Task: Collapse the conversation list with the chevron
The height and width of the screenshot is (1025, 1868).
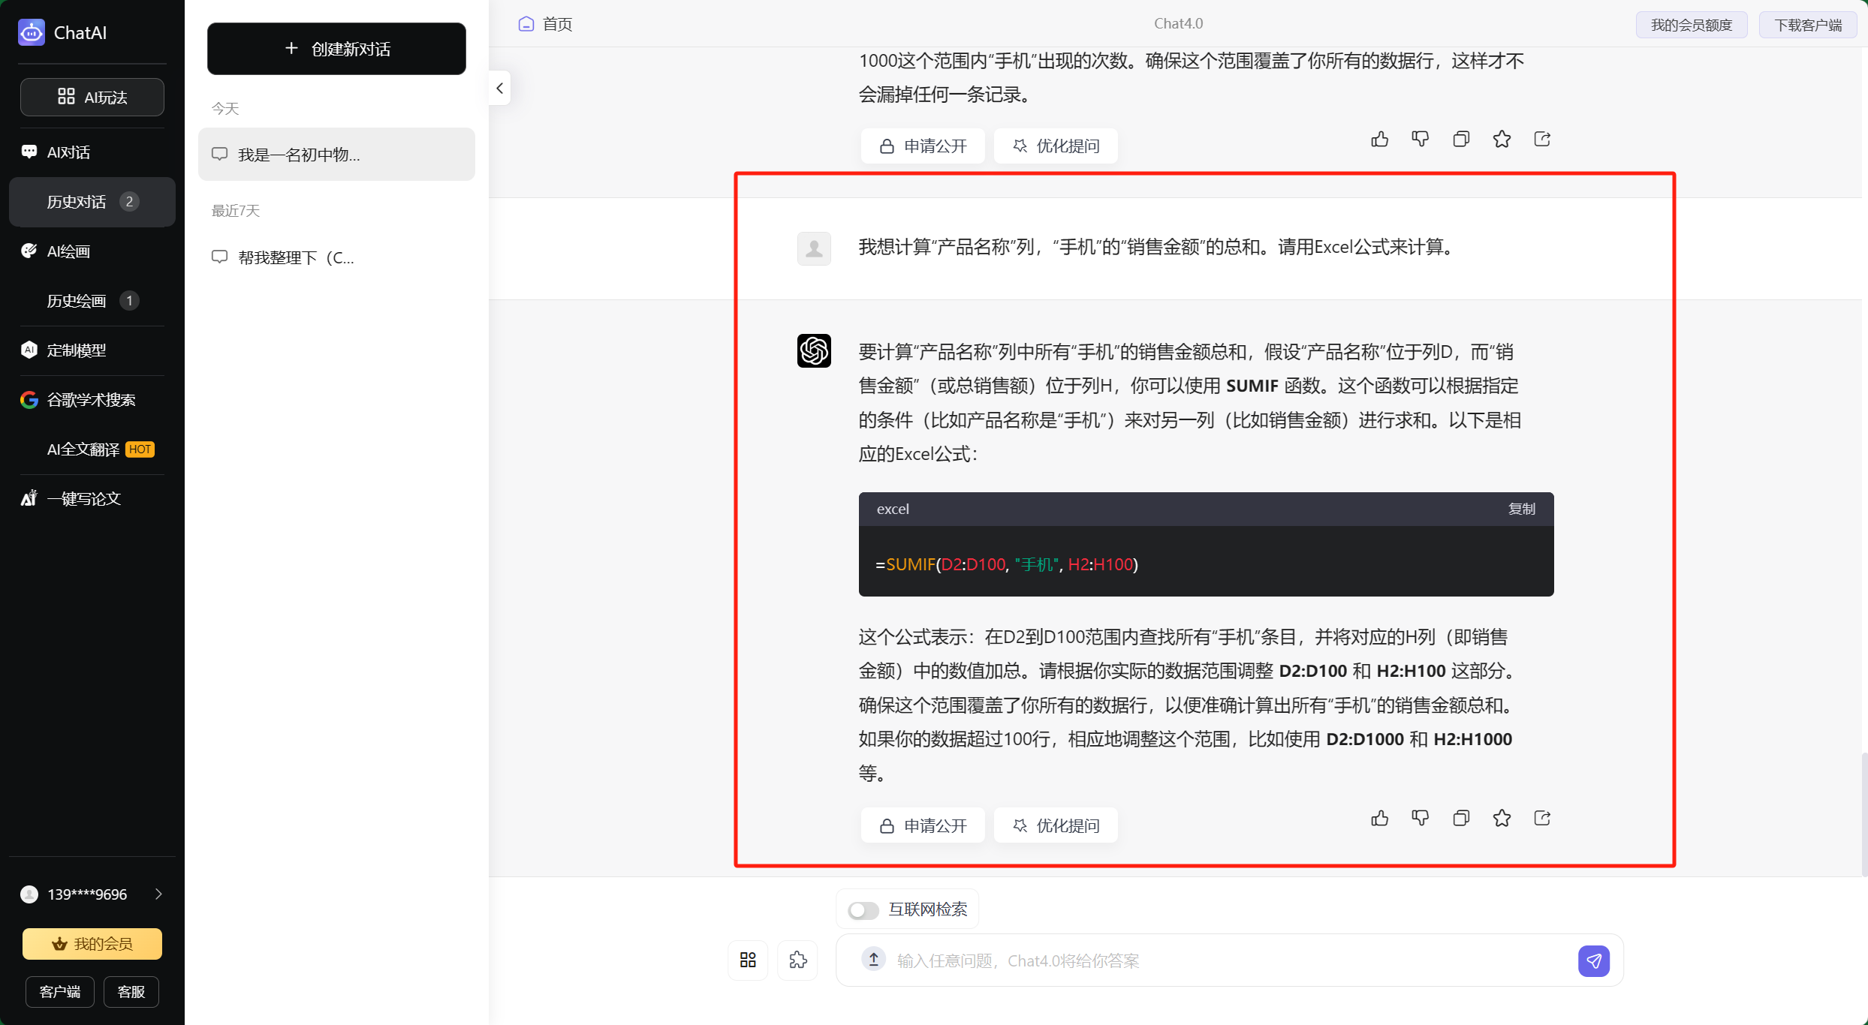Action: (x=499, y=88)
